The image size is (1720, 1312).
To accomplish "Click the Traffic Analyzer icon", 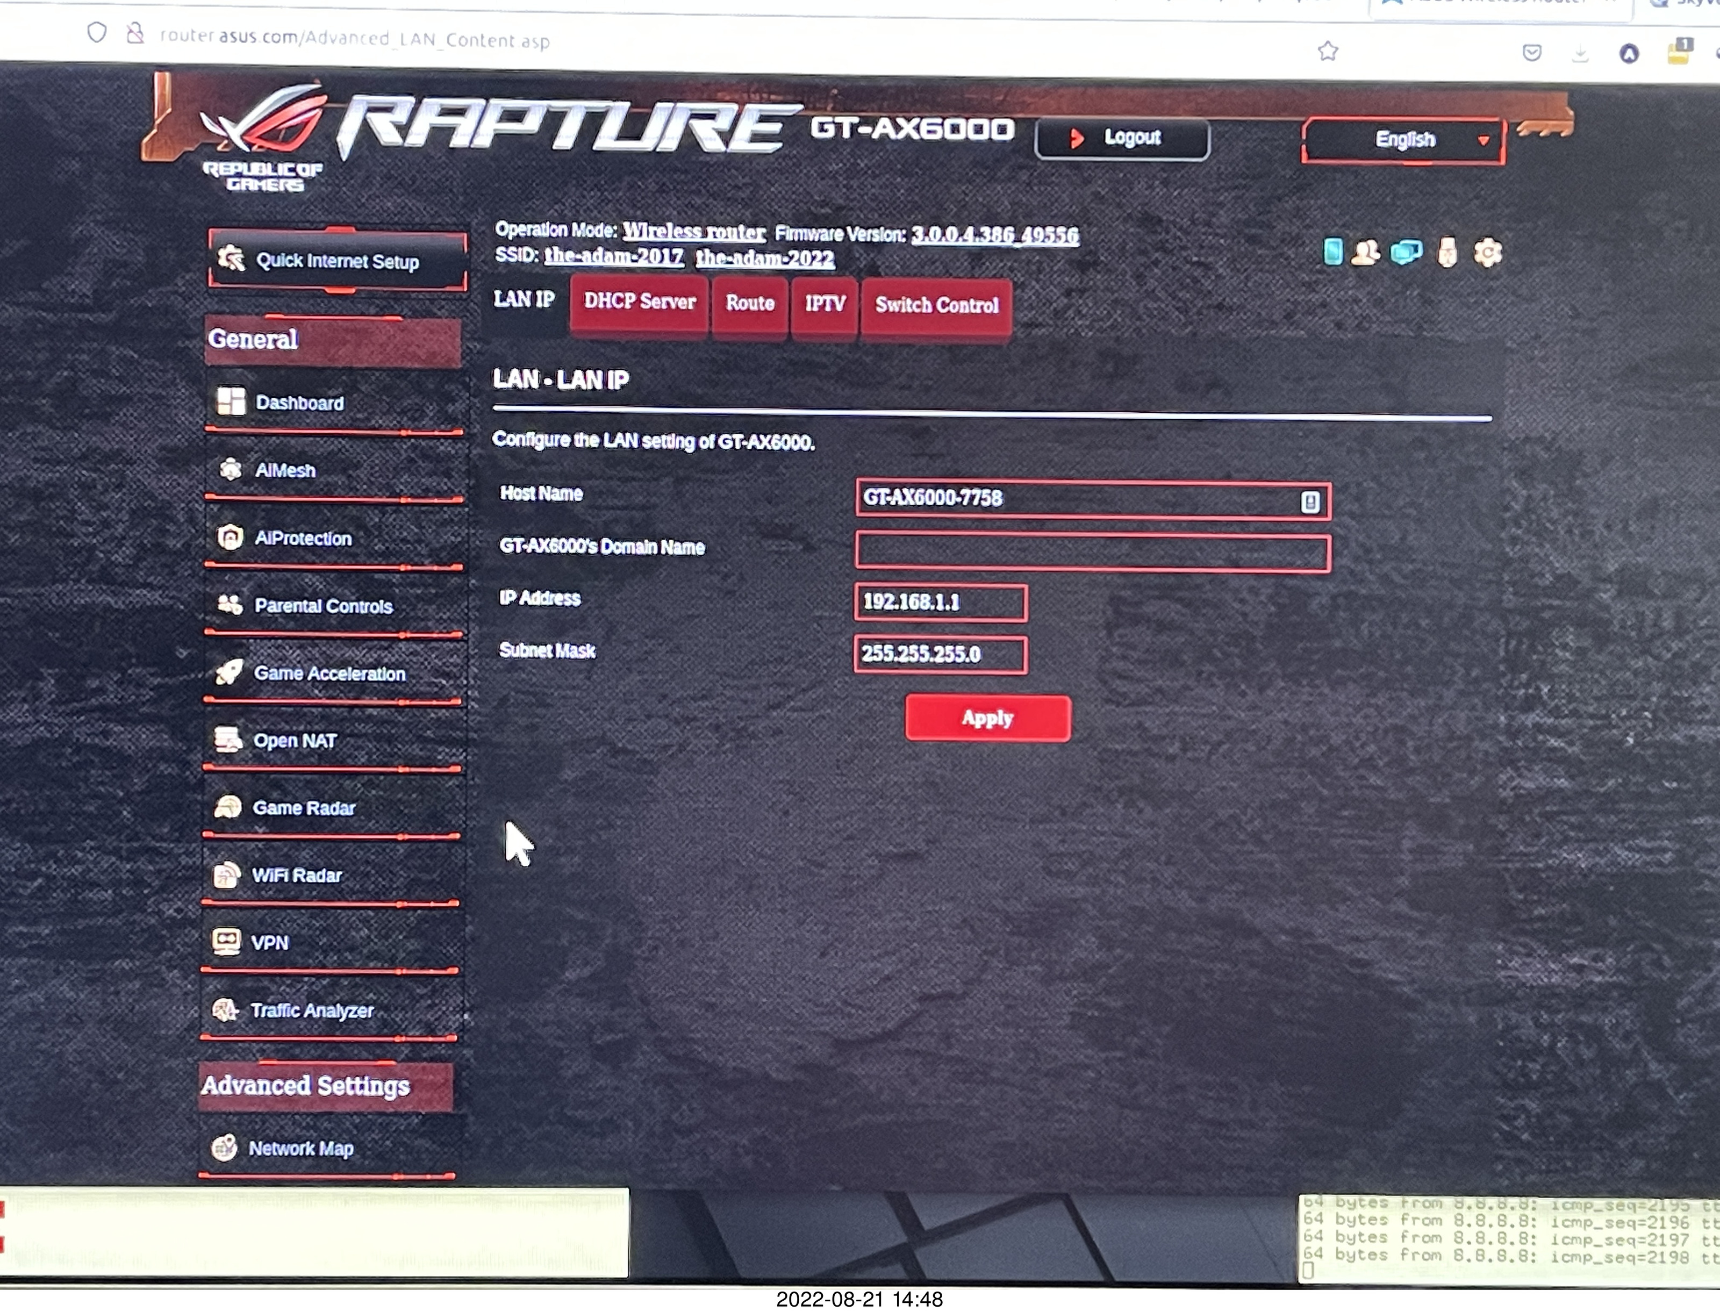I will click(x=226, y=1010).
